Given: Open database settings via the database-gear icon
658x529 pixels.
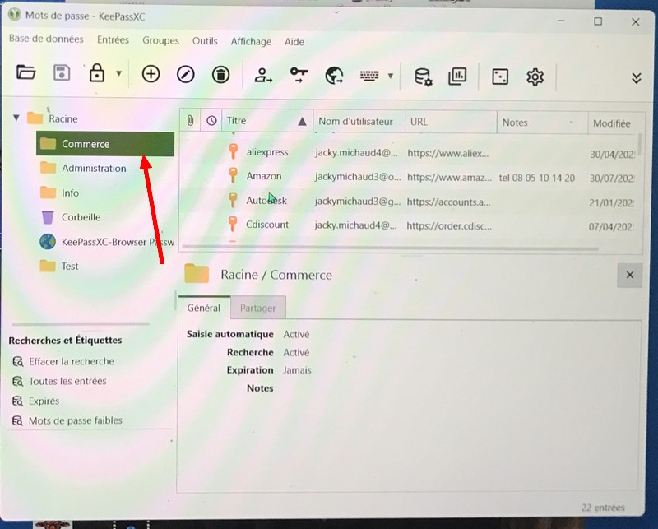Looking at the screenshot, I should pos(423,77).
